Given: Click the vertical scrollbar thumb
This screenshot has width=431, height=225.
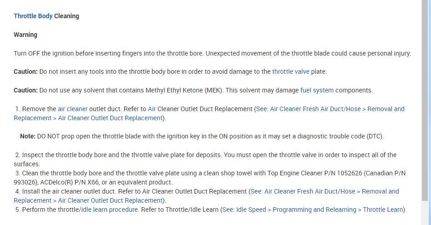Looking at the screenshot, I should [425, 100].
